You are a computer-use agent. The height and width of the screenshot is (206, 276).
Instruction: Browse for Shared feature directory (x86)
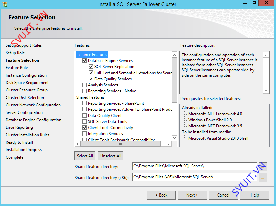point(263,178)
